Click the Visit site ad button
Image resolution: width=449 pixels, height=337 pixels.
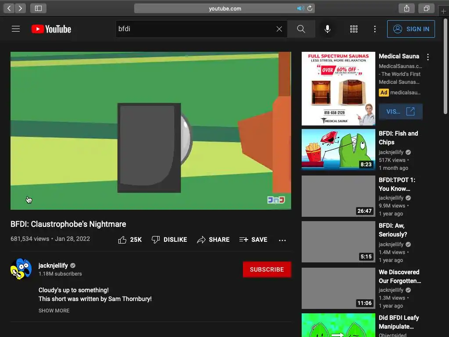pyautogui.click(x=400, y=111)
